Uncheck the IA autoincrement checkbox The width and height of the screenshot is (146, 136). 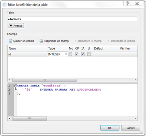click(83, 54)
